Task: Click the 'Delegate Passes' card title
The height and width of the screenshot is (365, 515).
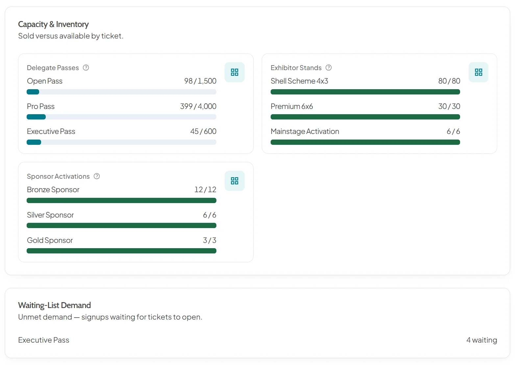Action: [53, 67]
